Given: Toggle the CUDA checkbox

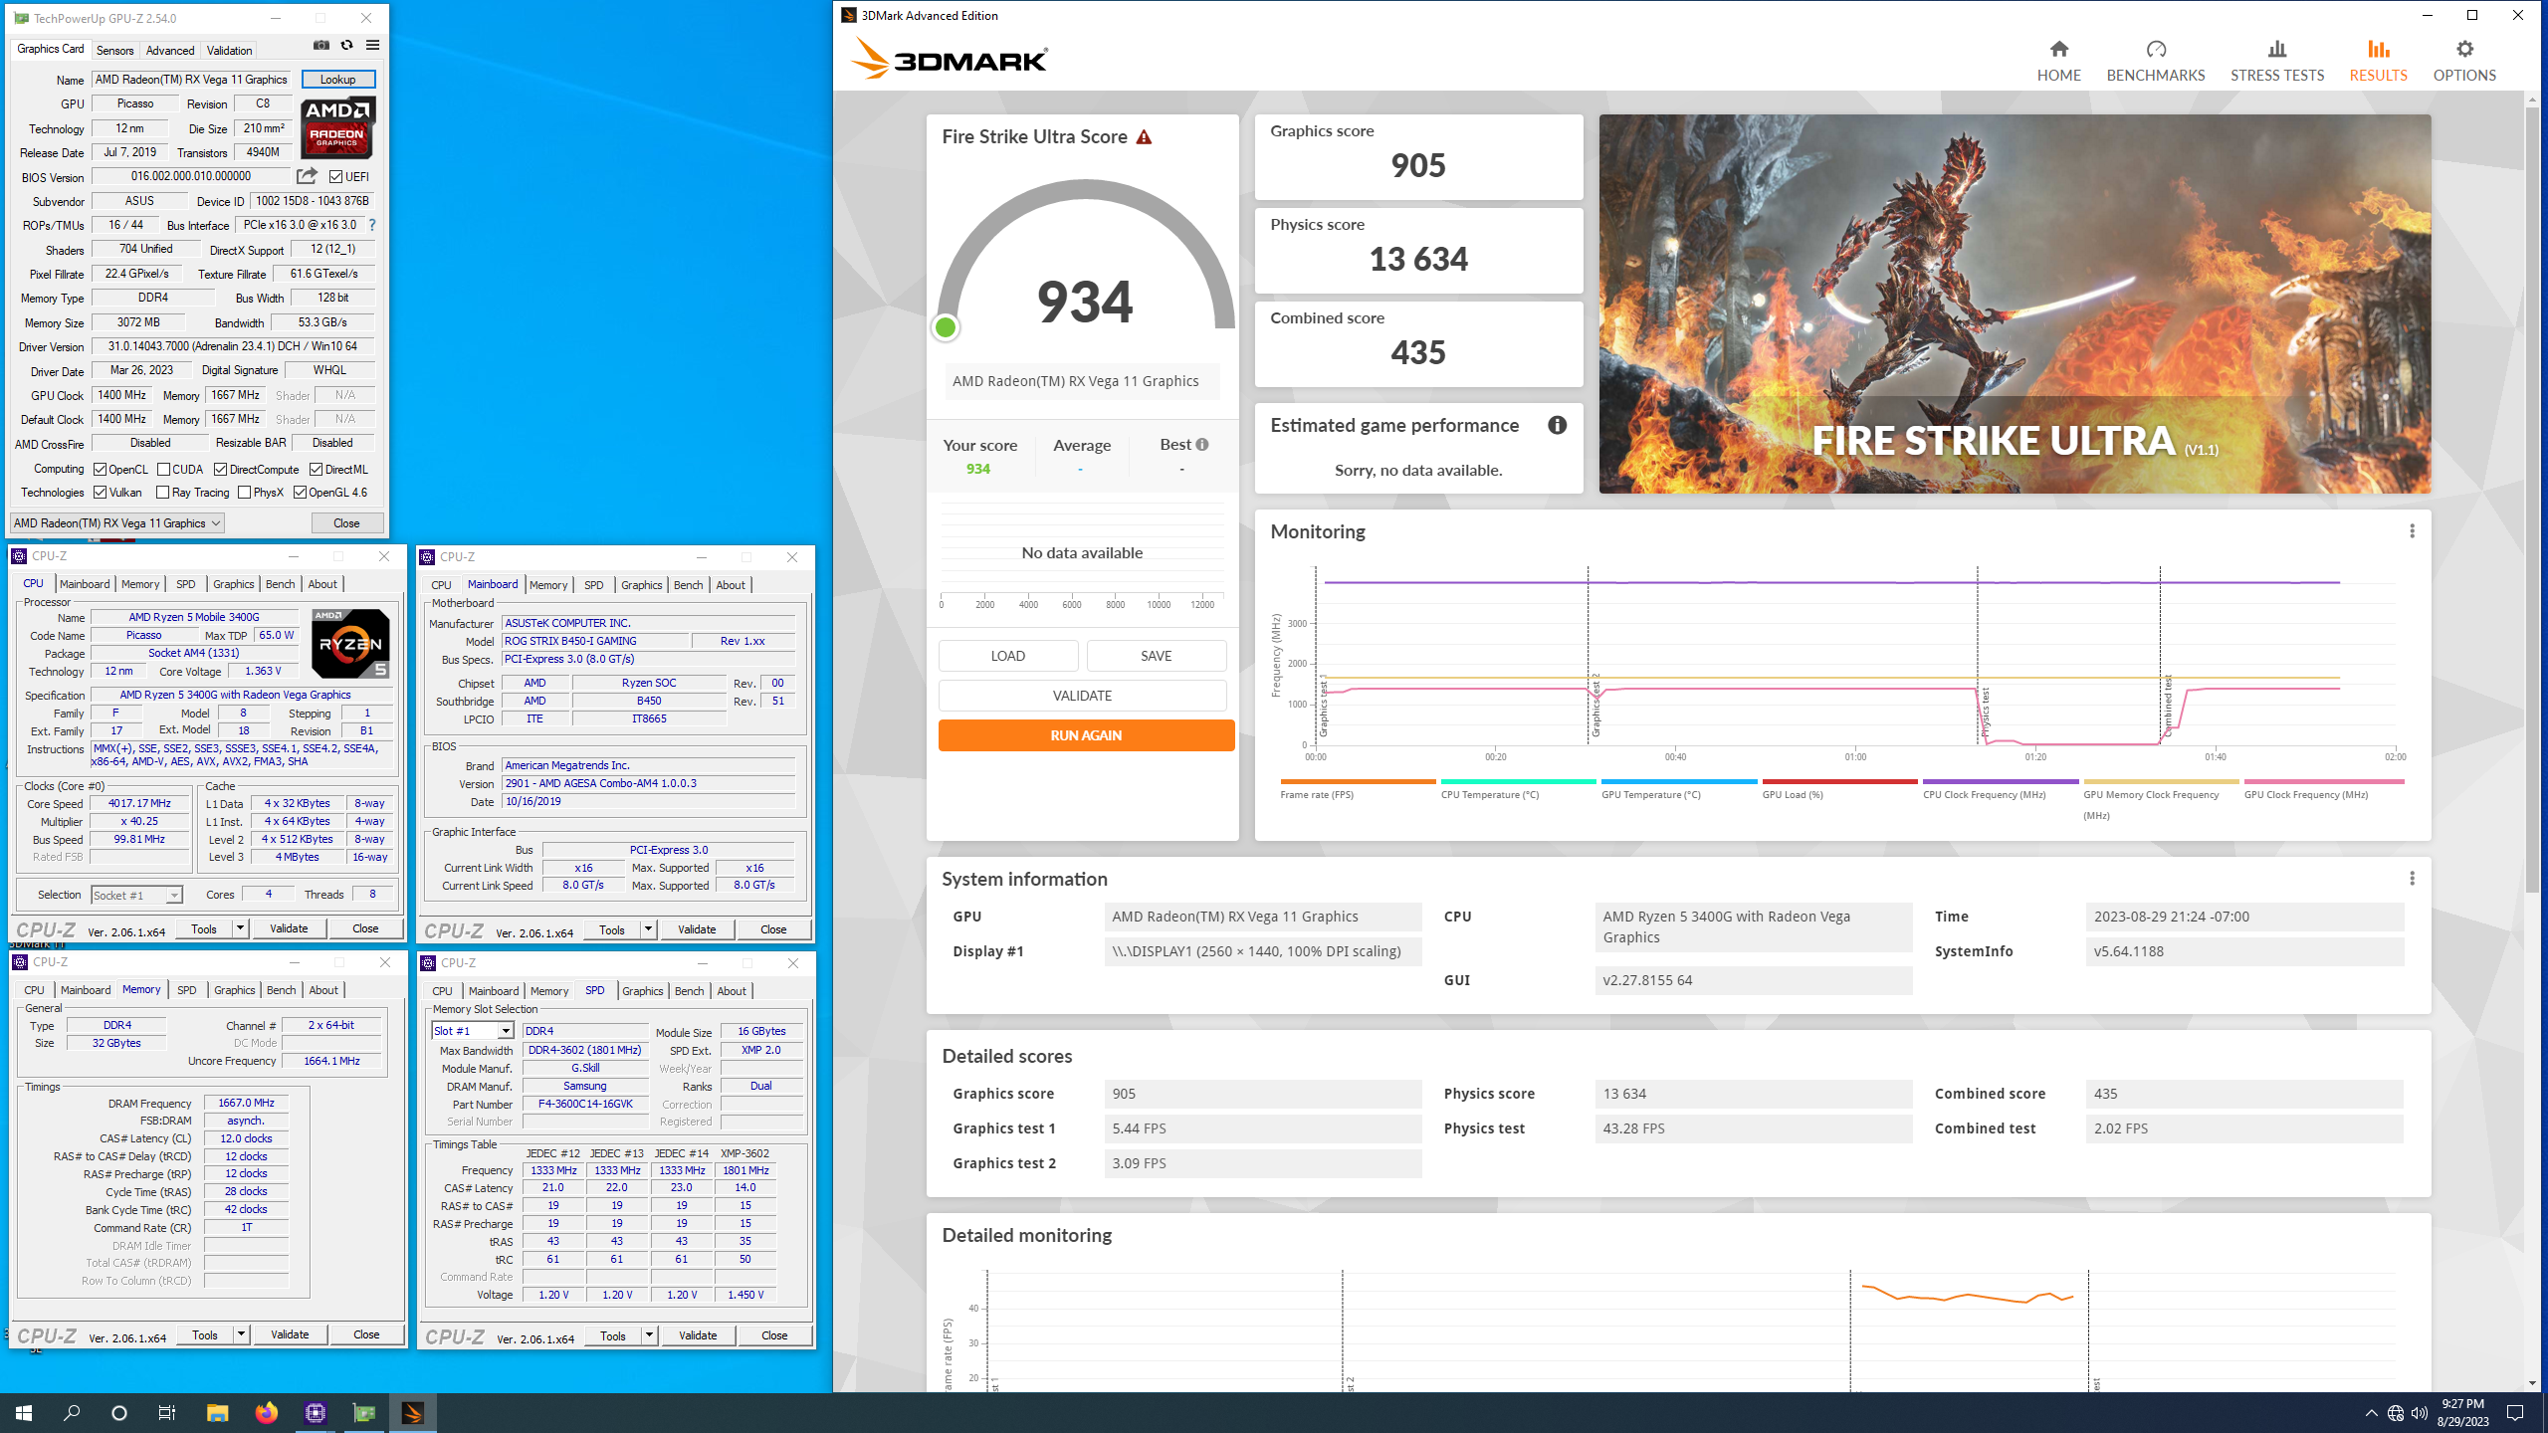Looking at the screenshot, I should click(163, 470).
